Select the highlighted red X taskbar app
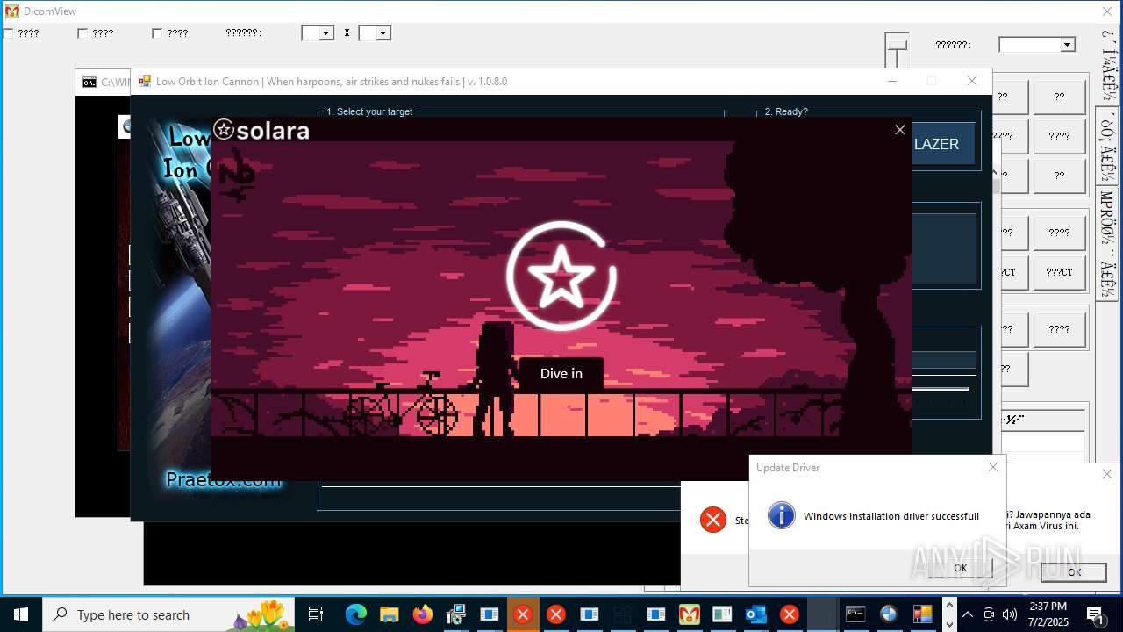This screenshot has height=632, width=1123. click(x=523, y=614)
